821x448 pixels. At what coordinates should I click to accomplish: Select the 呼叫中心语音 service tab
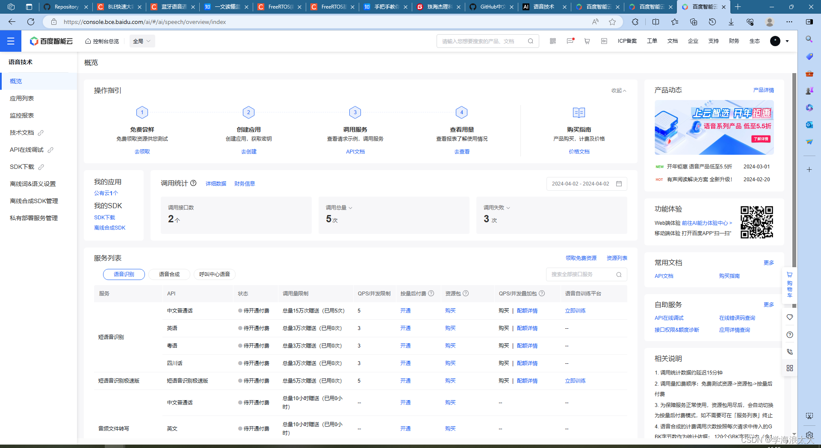[x=215, y=274]
